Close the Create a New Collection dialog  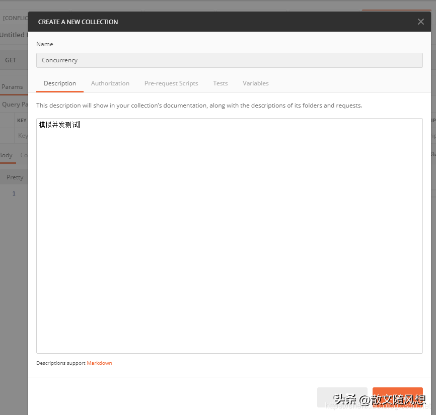tap(420, 22)
